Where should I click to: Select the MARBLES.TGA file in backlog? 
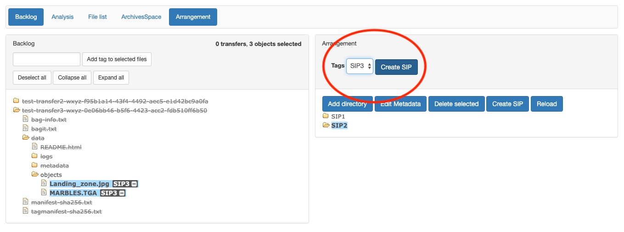(x=73, y=193)
